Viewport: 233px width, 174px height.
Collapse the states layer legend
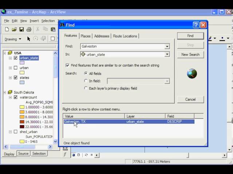coord(10,78)
